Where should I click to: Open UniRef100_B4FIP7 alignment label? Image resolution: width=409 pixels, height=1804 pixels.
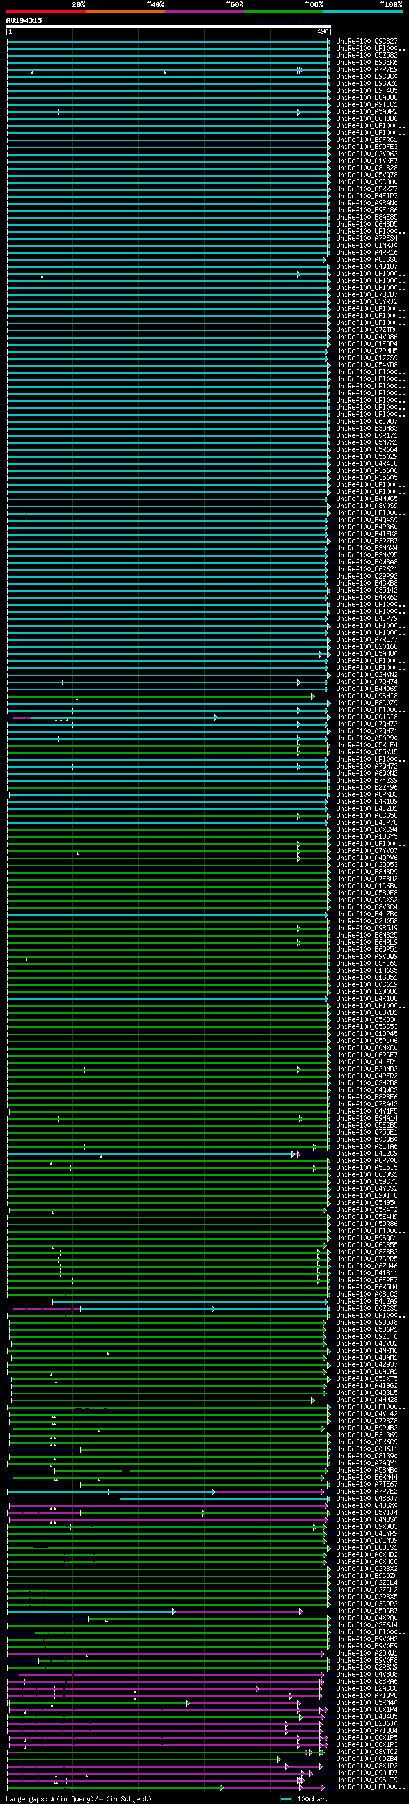(x=367, y=196)
